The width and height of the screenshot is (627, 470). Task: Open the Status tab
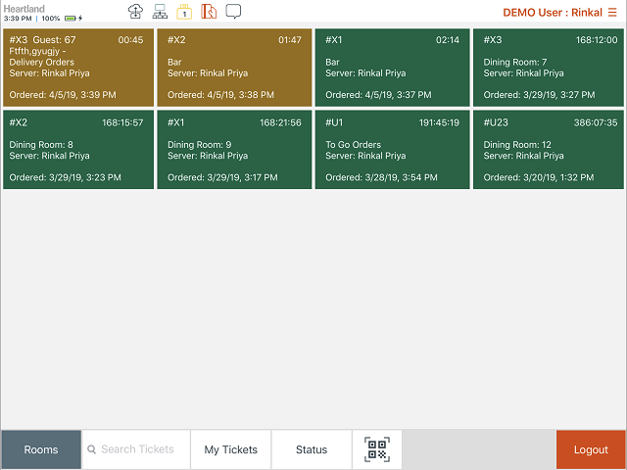pyautogui.click(x=312, y=449)
